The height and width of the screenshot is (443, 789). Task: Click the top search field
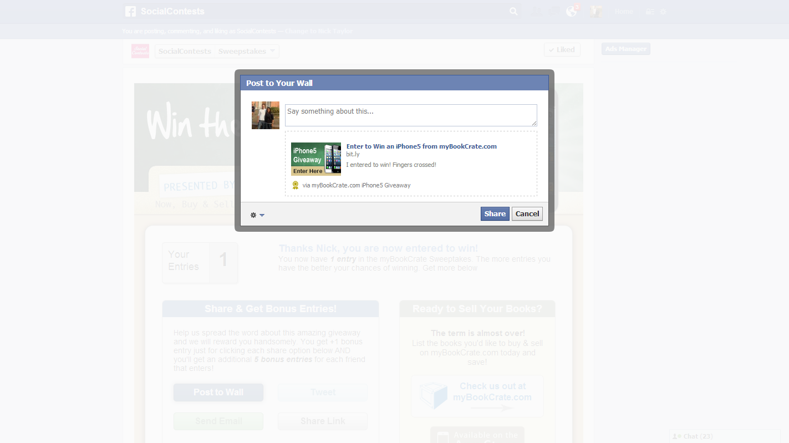(322, 11)
